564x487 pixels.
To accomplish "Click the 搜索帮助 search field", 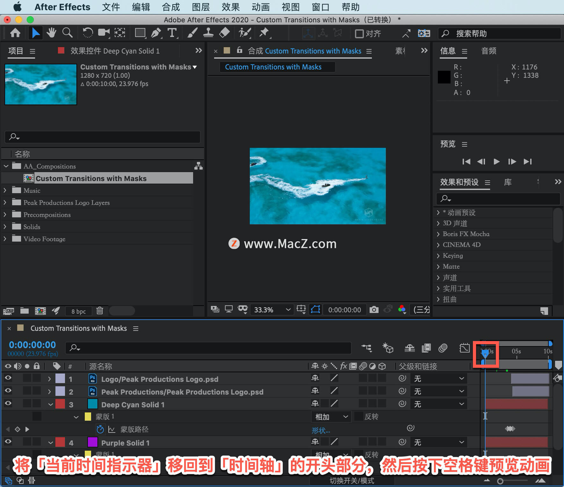I will [x=500, y=33].
